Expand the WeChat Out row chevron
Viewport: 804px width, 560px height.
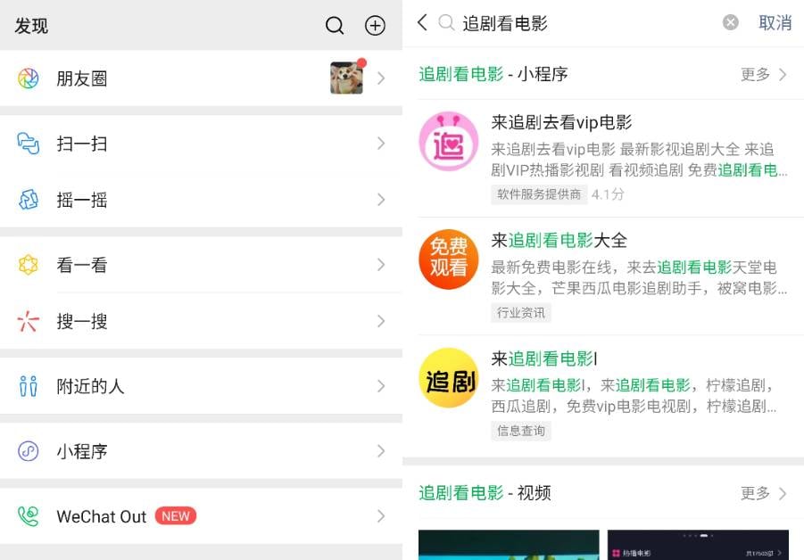click(x=381, y=516)
